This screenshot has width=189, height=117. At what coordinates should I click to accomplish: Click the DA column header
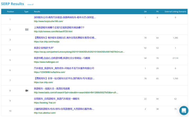pyautogui.click(x=145, y=12)
